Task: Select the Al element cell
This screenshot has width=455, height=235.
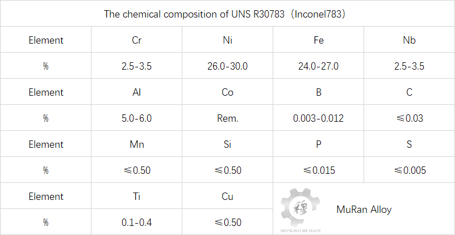Action: point(136,92)
